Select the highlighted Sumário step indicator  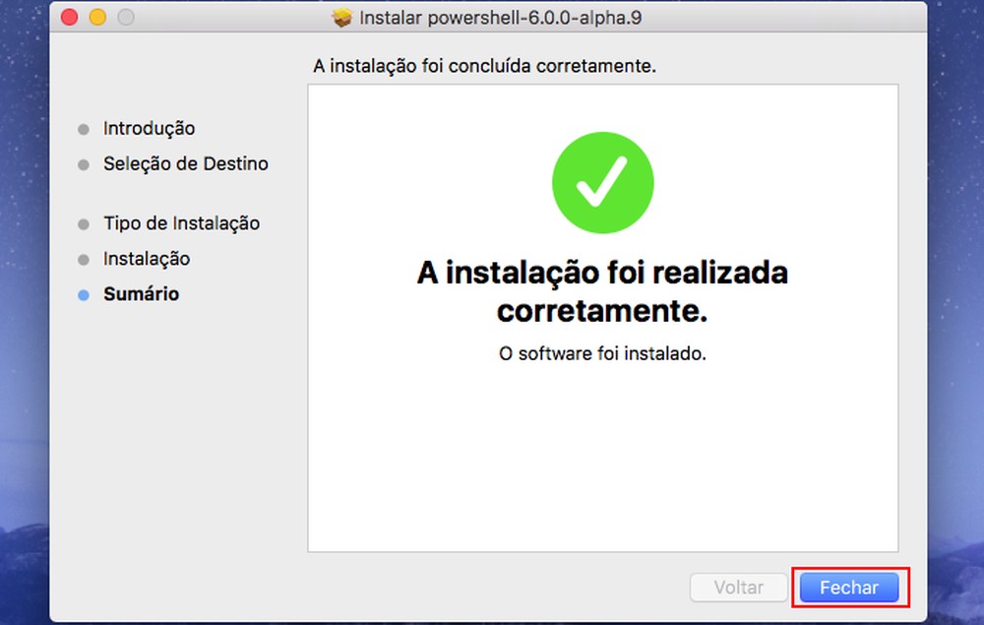tap(83, 293)
